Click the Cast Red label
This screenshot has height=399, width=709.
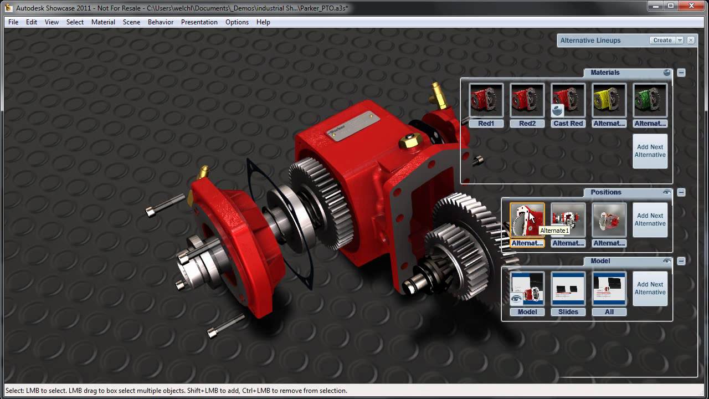point(568,124)
